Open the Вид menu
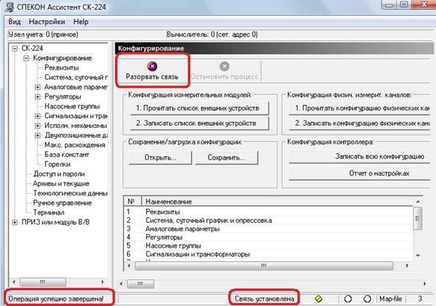The image size is (436, 306). coord(14,22)
